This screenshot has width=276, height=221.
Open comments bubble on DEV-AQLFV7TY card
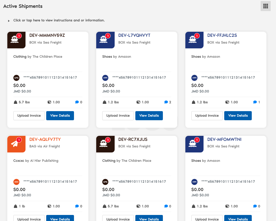coord(77,206)
